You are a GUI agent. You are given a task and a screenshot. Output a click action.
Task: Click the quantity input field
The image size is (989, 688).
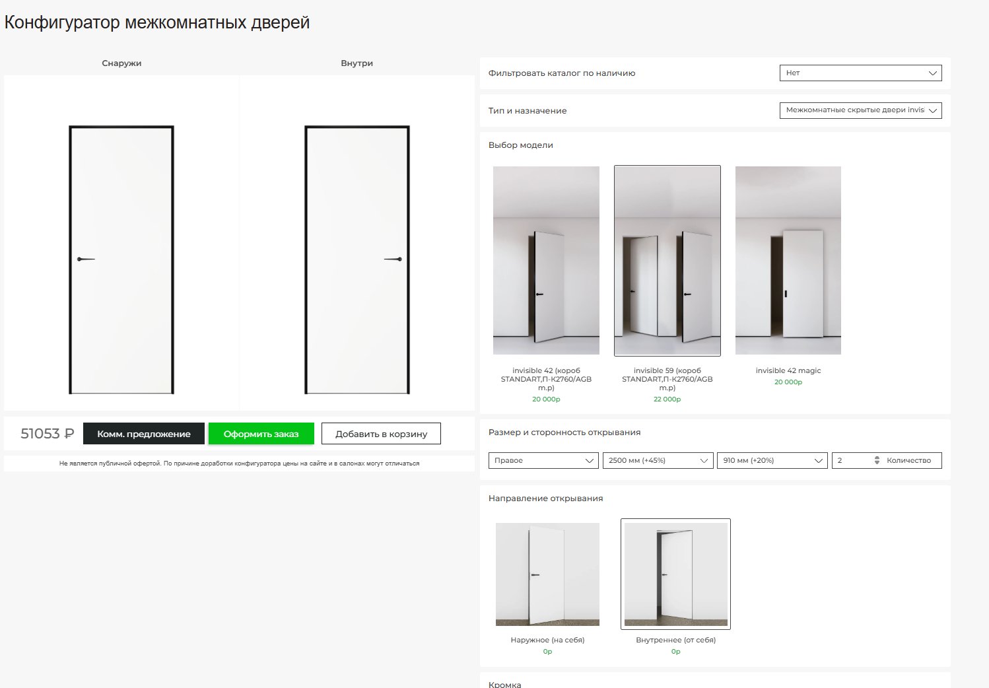point(853,460)
